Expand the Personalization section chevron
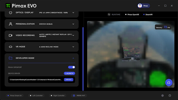Screen dimensions: 178x100 pyautogui.click(x=73, y=24)
